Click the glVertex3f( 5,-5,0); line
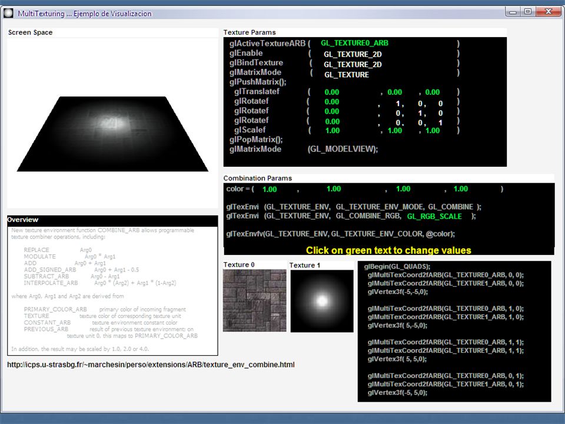Screen dimensions: 565x424 [397, 325]
